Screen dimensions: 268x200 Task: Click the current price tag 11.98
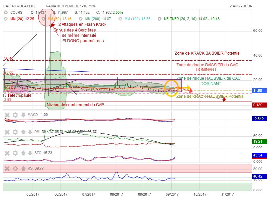[259, 90]
